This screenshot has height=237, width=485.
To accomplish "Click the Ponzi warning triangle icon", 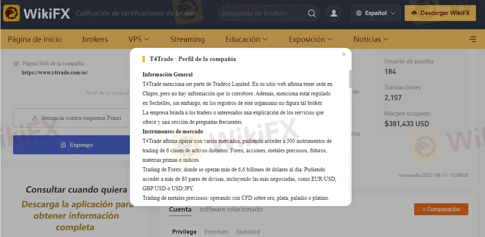I will click(x=35, y=118).
